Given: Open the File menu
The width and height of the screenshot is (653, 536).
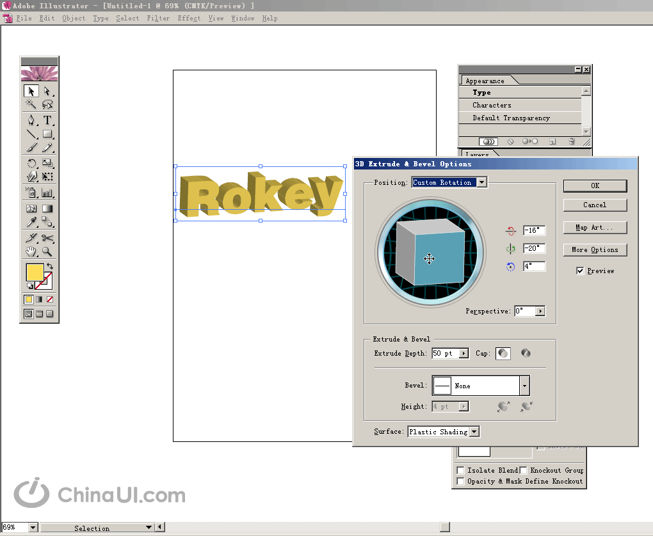Looking at the screenshot, I should pyautogui.click(x=24, y=19).
